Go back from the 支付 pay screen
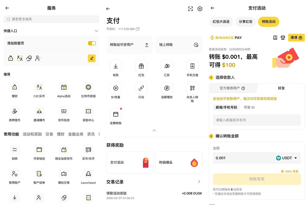 point(108,9)
